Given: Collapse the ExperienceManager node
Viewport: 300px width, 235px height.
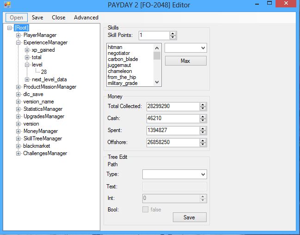Looking at the screenshot, I should point(18,42).
